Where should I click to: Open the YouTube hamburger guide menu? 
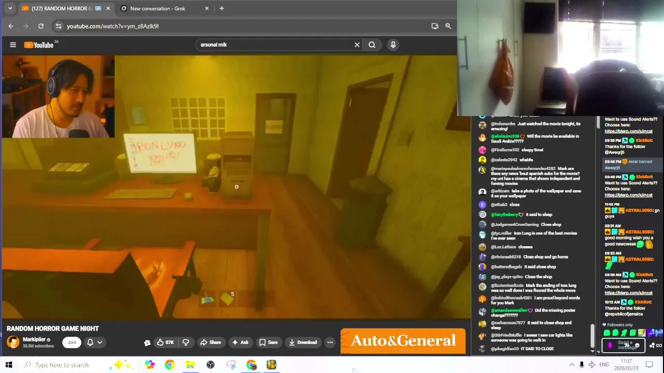[13, 45]
